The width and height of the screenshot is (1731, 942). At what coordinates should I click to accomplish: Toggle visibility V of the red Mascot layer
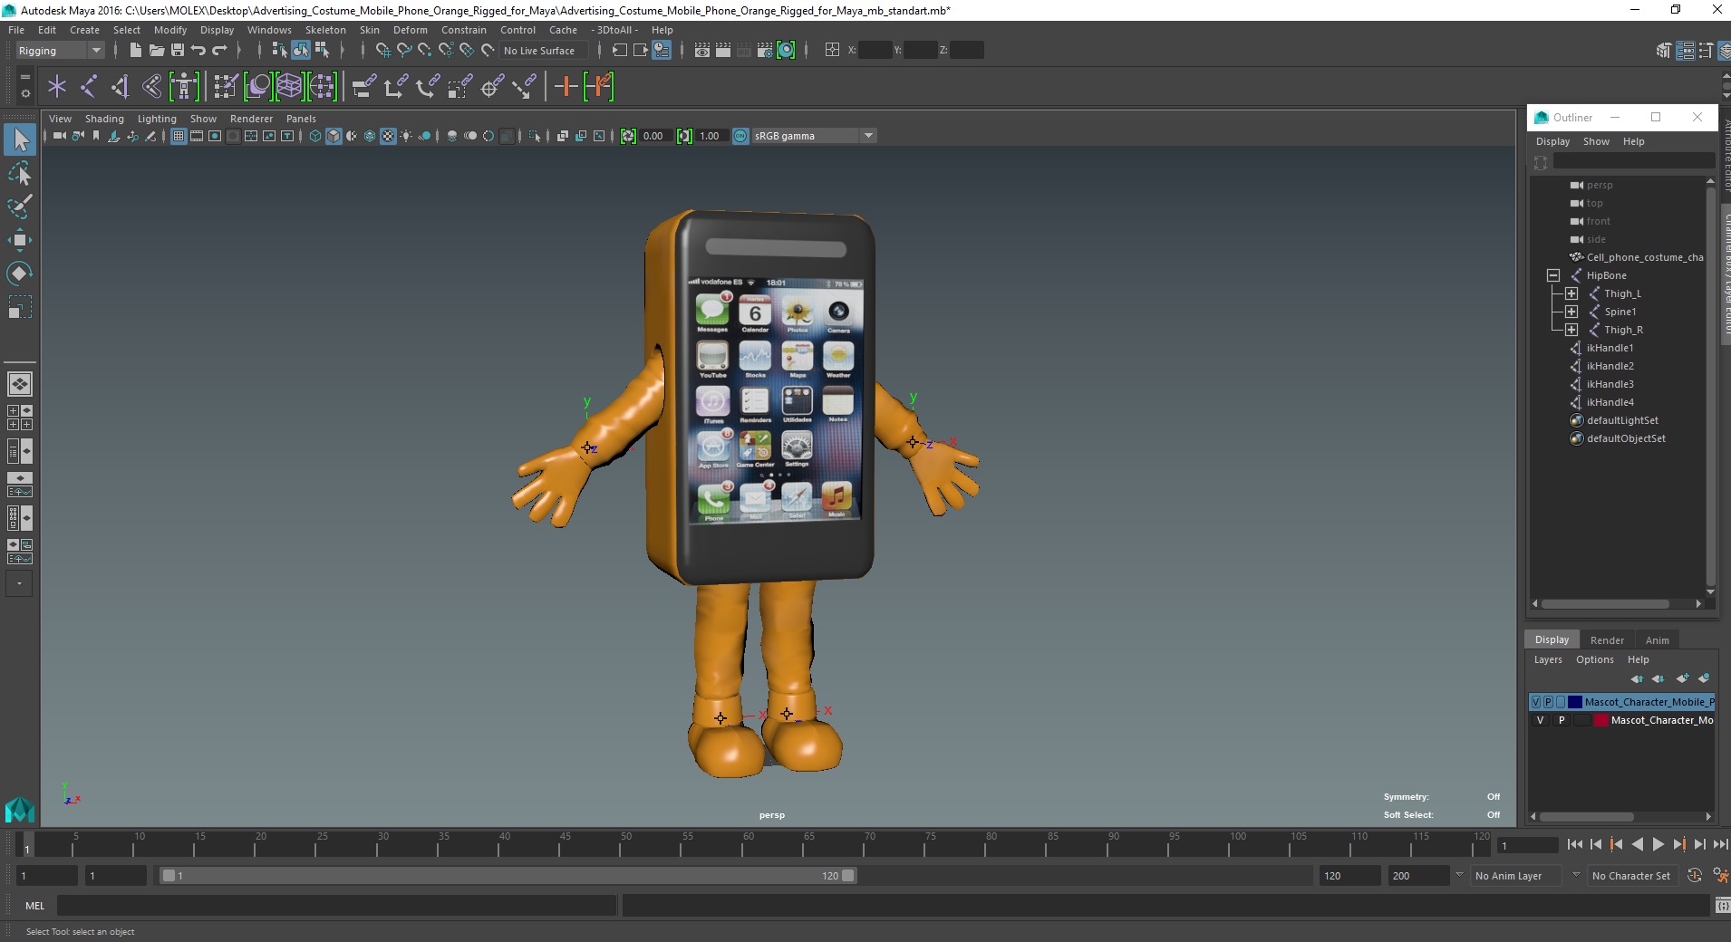coord(1540,720)
